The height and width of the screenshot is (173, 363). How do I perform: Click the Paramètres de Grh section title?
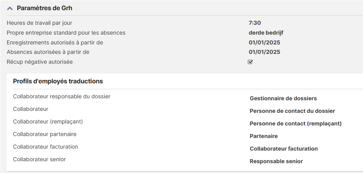tap(44, 8)
